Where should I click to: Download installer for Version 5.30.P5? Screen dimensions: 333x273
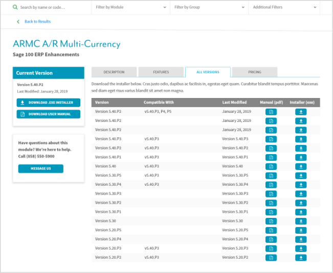point(301,176)
